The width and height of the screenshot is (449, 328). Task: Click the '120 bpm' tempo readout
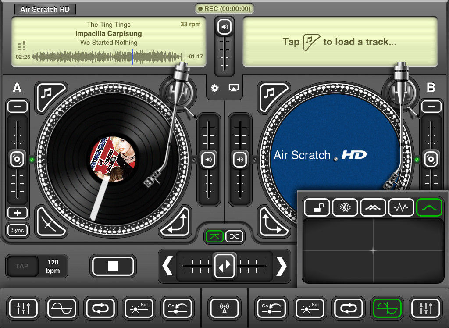53,266
